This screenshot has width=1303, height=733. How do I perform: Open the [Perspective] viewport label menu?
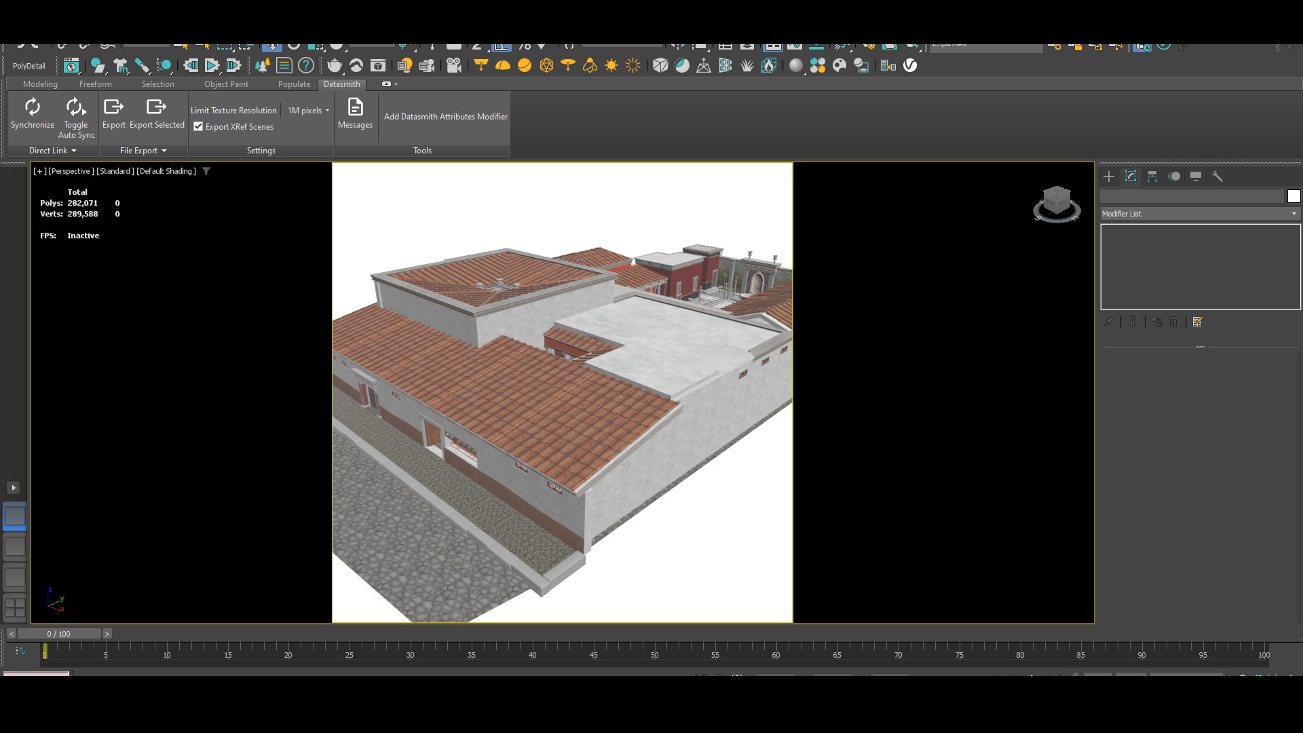pyautogui.click(x=71, y=171)
